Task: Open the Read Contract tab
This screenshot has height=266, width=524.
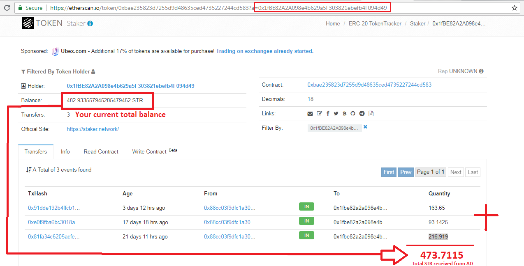Action: (x=101, y=151)
